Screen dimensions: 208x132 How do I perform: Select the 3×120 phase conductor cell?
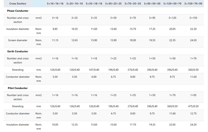point(172,18)
